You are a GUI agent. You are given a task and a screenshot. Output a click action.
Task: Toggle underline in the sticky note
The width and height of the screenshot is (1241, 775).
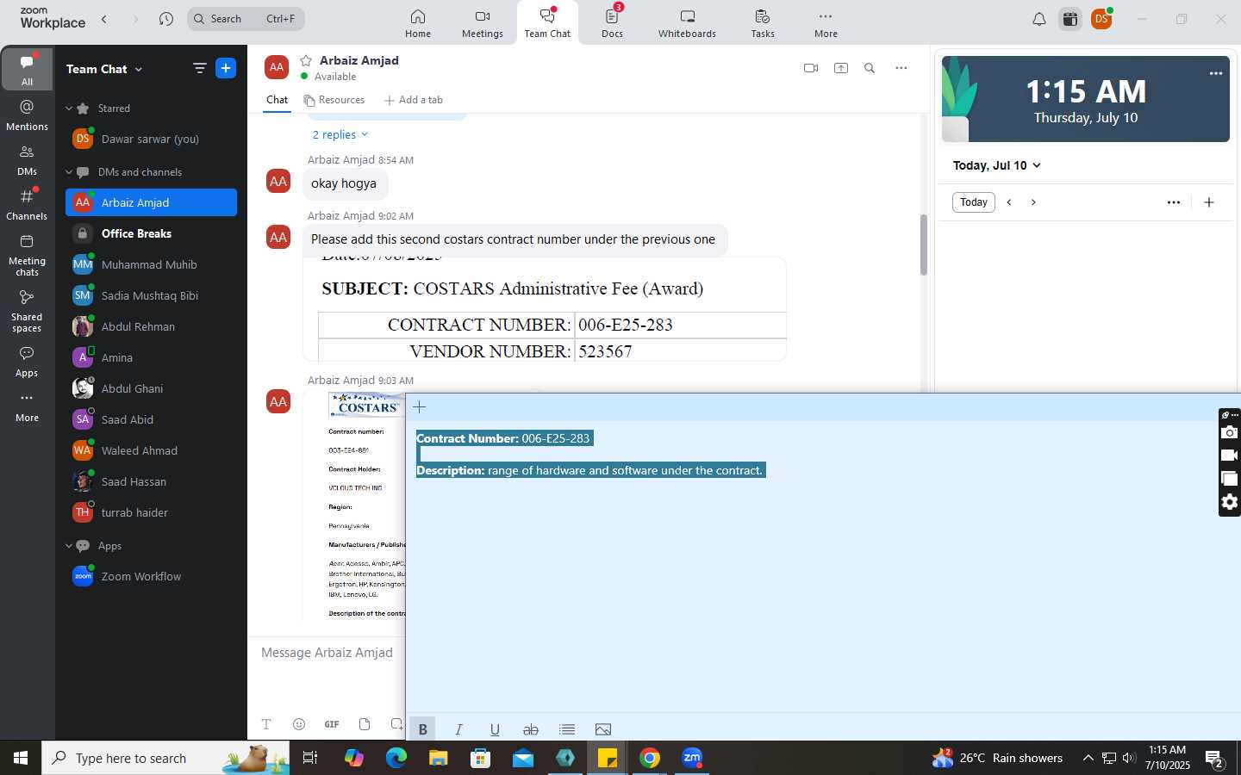click(x=495, y=729)
